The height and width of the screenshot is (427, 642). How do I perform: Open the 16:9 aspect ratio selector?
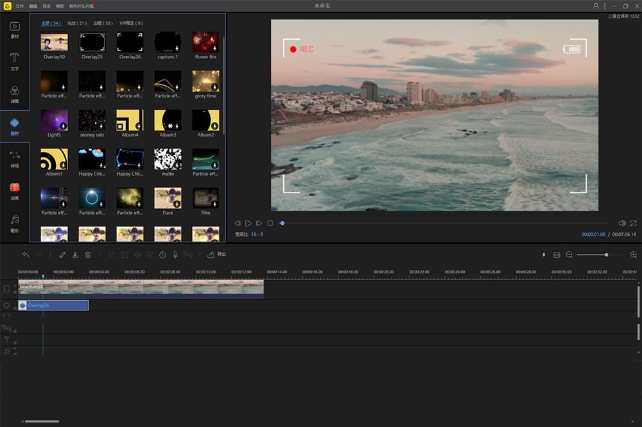click(x=257, y=235)
